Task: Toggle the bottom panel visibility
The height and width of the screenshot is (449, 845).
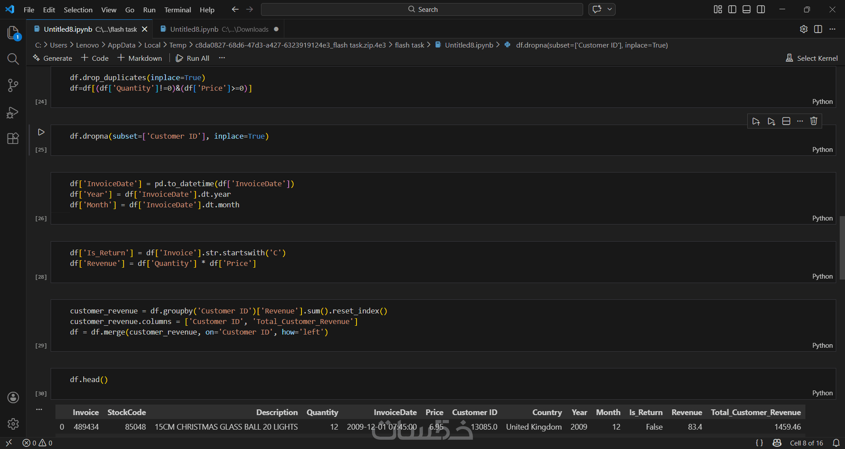Action: [746, 9]
